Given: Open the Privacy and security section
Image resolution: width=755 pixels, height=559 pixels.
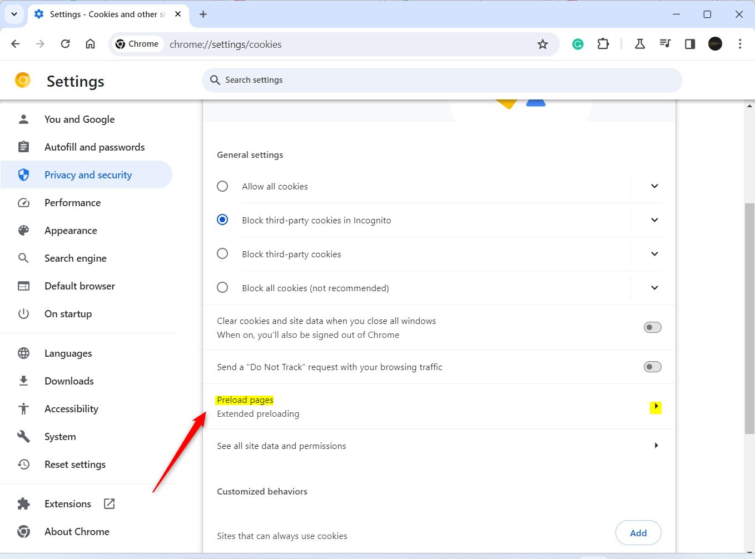Looking at the screenshot, I should 88,174.
